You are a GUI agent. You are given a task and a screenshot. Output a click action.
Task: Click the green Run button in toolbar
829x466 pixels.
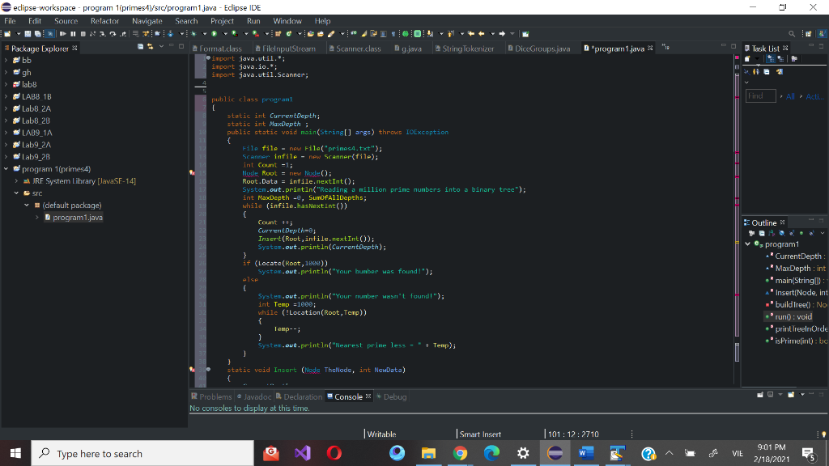pyautogui.click(x=214, y=35)
